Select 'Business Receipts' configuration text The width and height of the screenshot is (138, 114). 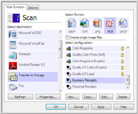click(x=84, y=80)
